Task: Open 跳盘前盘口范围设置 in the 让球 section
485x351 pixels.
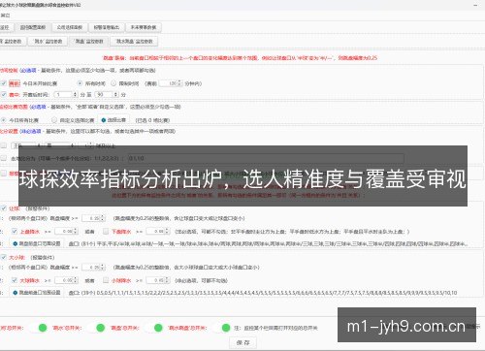Action: pos(37,243)
